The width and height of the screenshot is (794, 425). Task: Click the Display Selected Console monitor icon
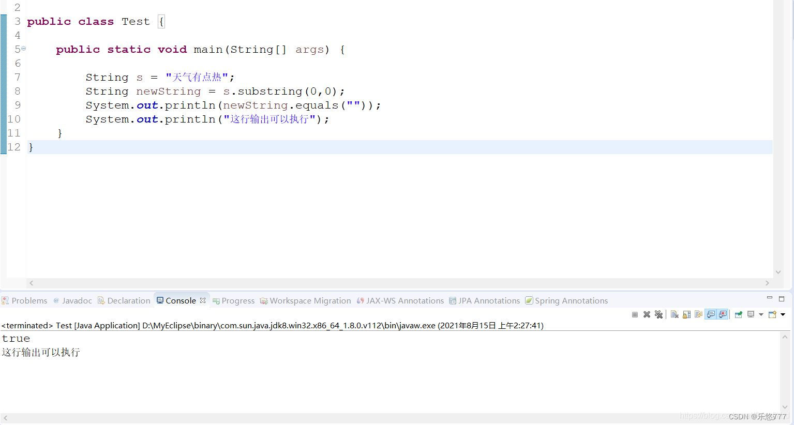751,314
